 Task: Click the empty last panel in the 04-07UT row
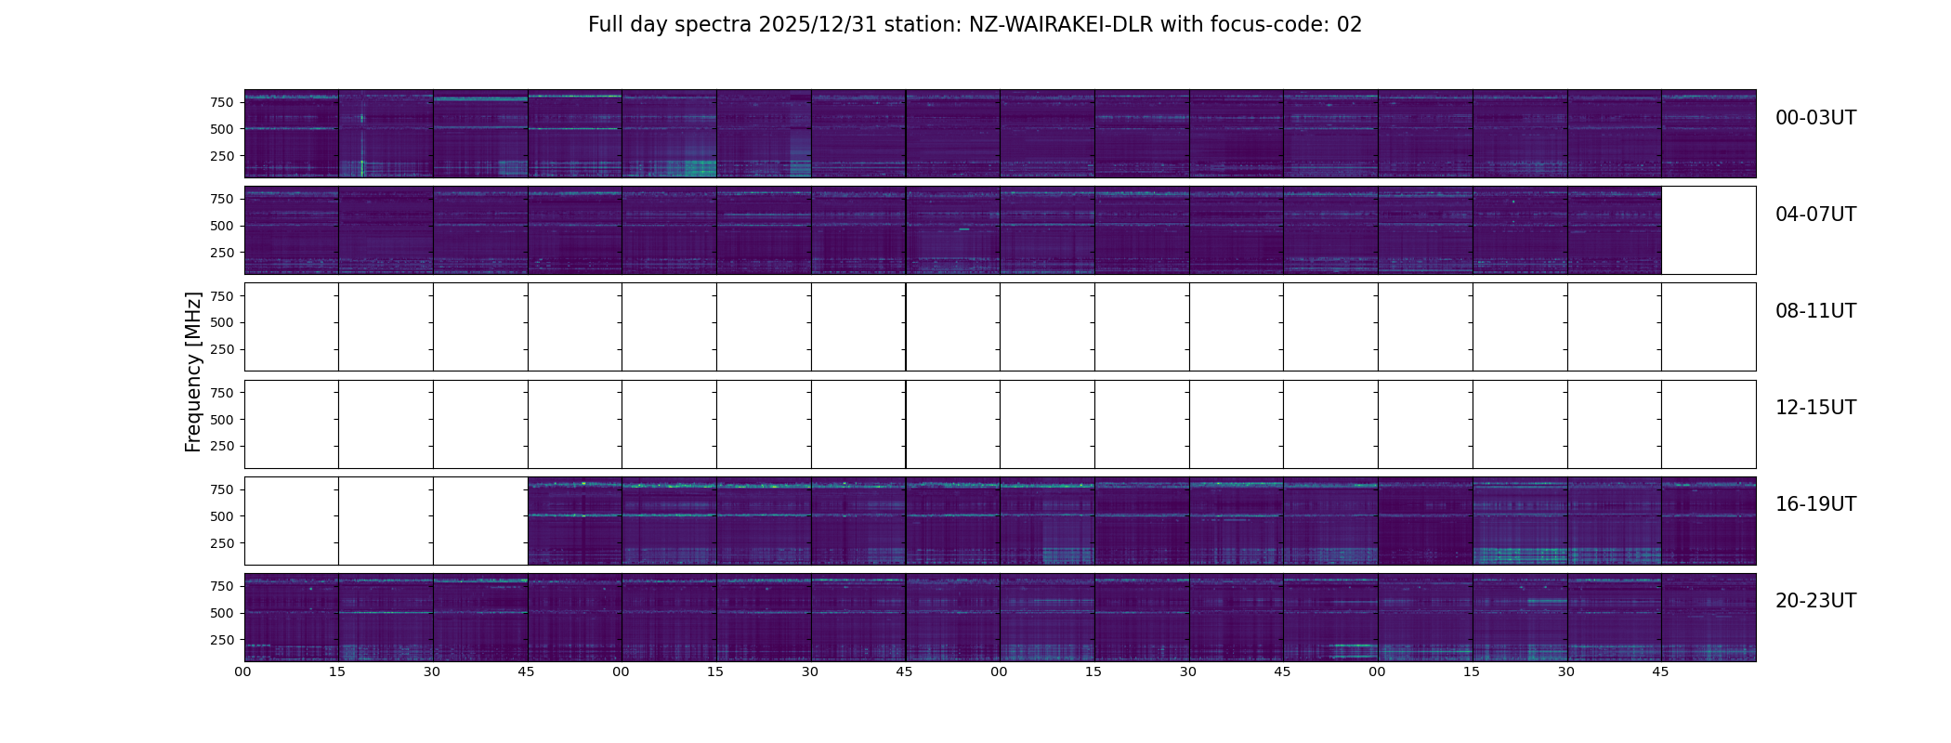[1709, 230]
